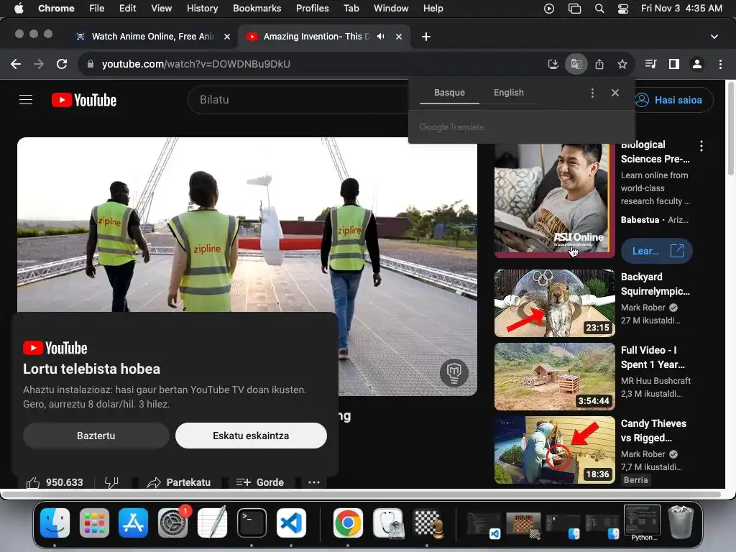Open System Settings from the dock

(x=172, y=523)
